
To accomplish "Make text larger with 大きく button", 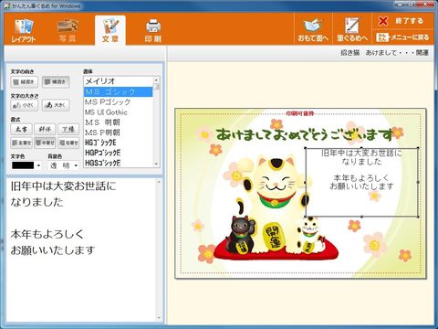I will [56, 105].
